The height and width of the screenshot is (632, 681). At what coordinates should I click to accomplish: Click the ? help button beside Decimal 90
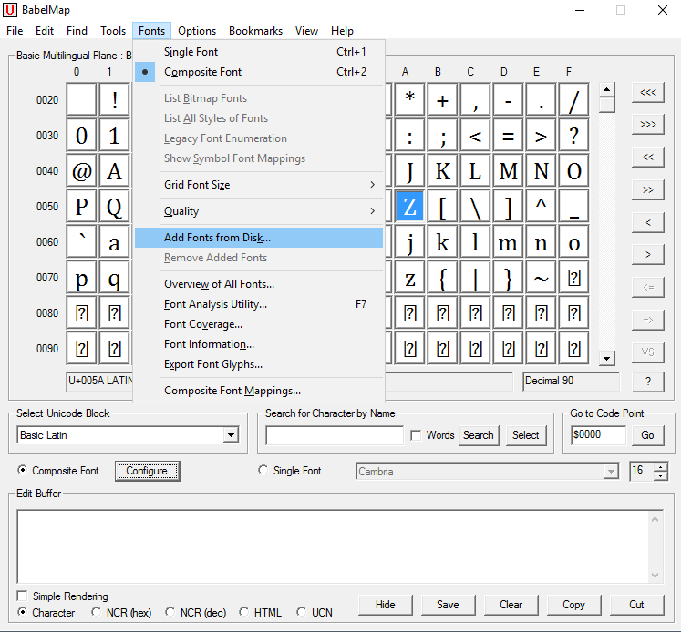click(x=647, y=382)
